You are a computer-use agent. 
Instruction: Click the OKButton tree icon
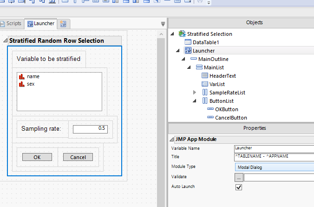coord(209,109)
